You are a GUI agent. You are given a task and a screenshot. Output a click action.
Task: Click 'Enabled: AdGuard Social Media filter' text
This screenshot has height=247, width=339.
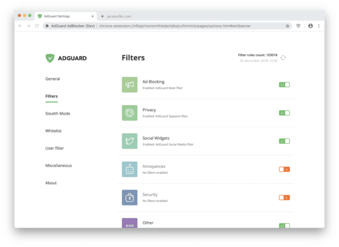pos(168,145)
